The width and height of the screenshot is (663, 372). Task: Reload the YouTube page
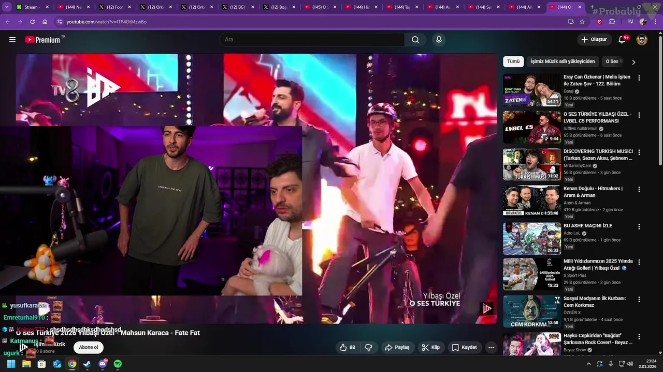click(x=32, y=22)
